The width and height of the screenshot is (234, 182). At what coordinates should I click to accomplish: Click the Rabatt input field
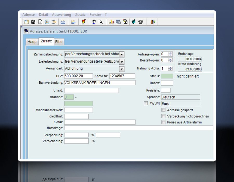tap(167, 83)
